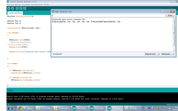The height and width of the screenshot is (111, 178).
Task: Click the 'Global variables use 330 bytes' console line
Action: [65, 99]
